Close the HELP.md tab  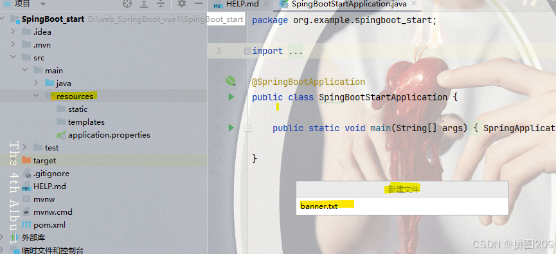coord(265,4)
